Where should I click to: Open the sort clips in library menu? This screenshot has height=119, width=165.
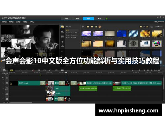coord(151,27)
